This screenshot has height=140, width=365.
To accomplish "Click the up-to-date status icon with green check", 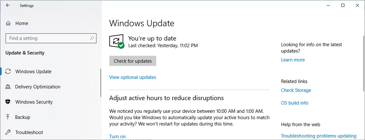I will tap(116, 42).
